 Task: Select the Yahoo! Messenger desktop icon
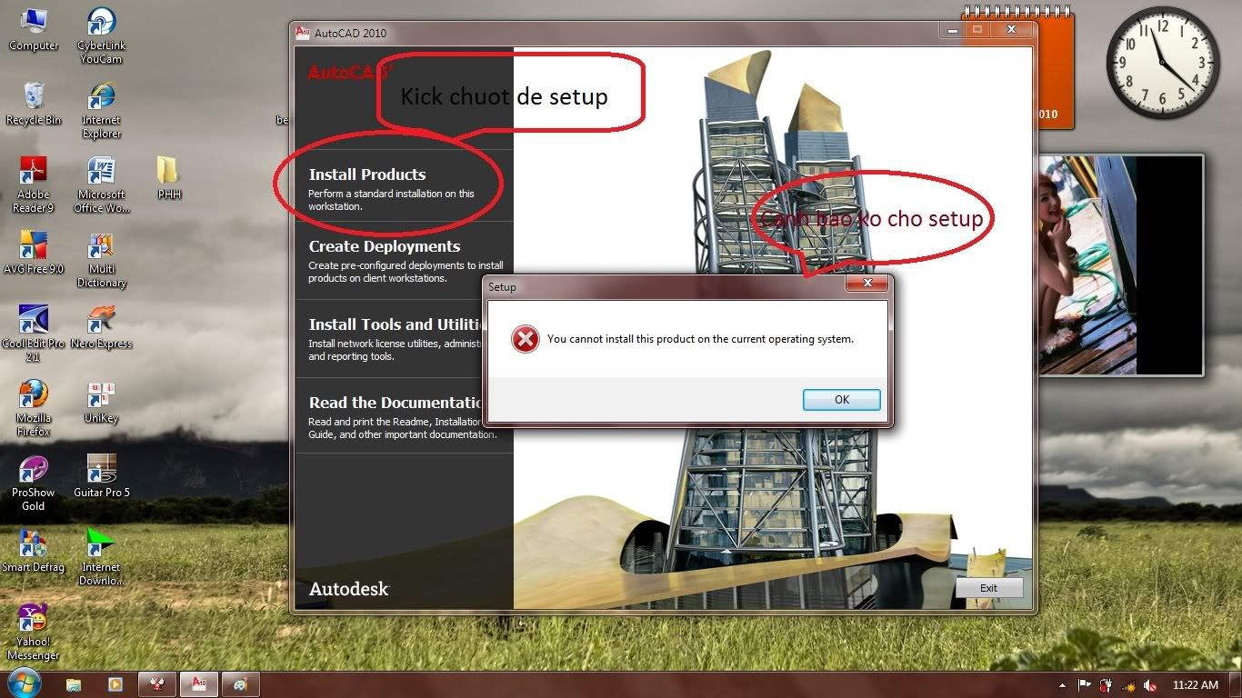(x=34, y=633)
